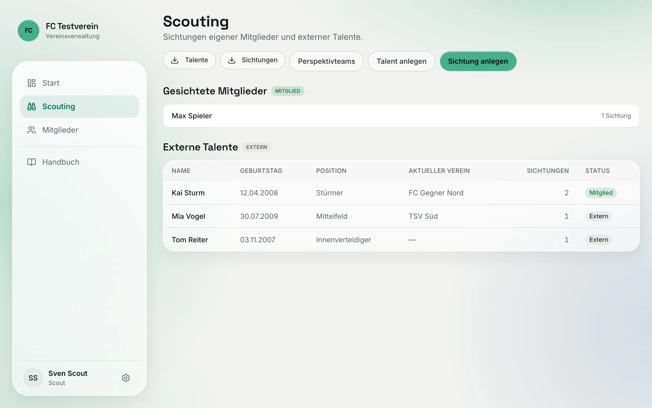Viewport: 652px width, 408px height.
Task: Click FC Gegner Nord club cell
Action: pos(436,193)
